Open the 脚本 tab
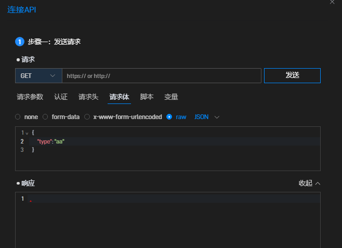 147,97
